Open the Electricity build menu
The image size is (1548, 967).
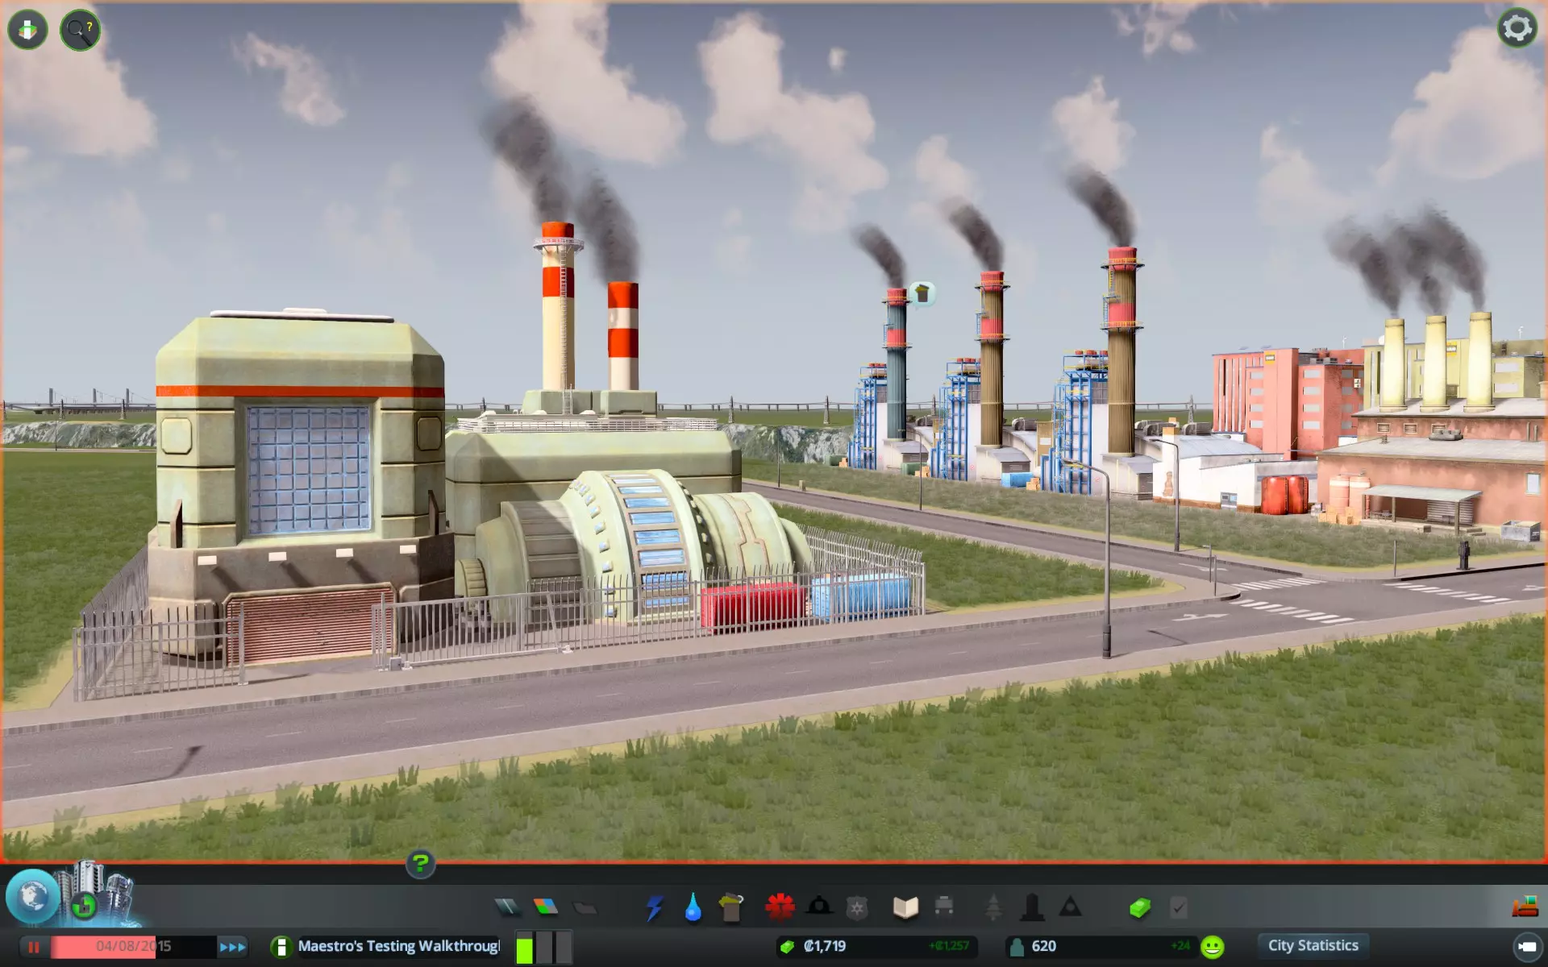[x=654, y=908]
